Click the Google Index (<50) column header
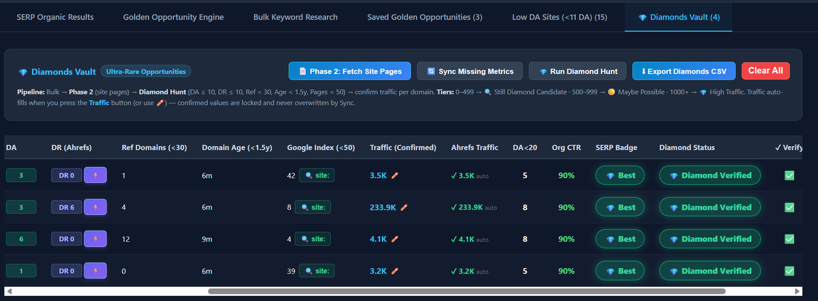This screenshot has width=818, height=301. pos(321,147)
